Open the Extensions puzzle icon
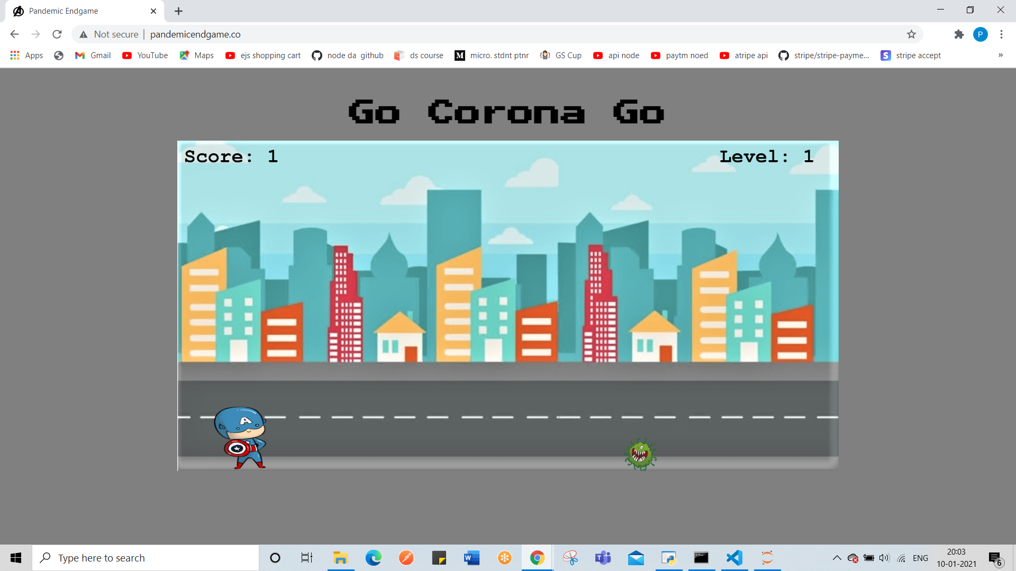1016x571 pixels. point(959,34)
